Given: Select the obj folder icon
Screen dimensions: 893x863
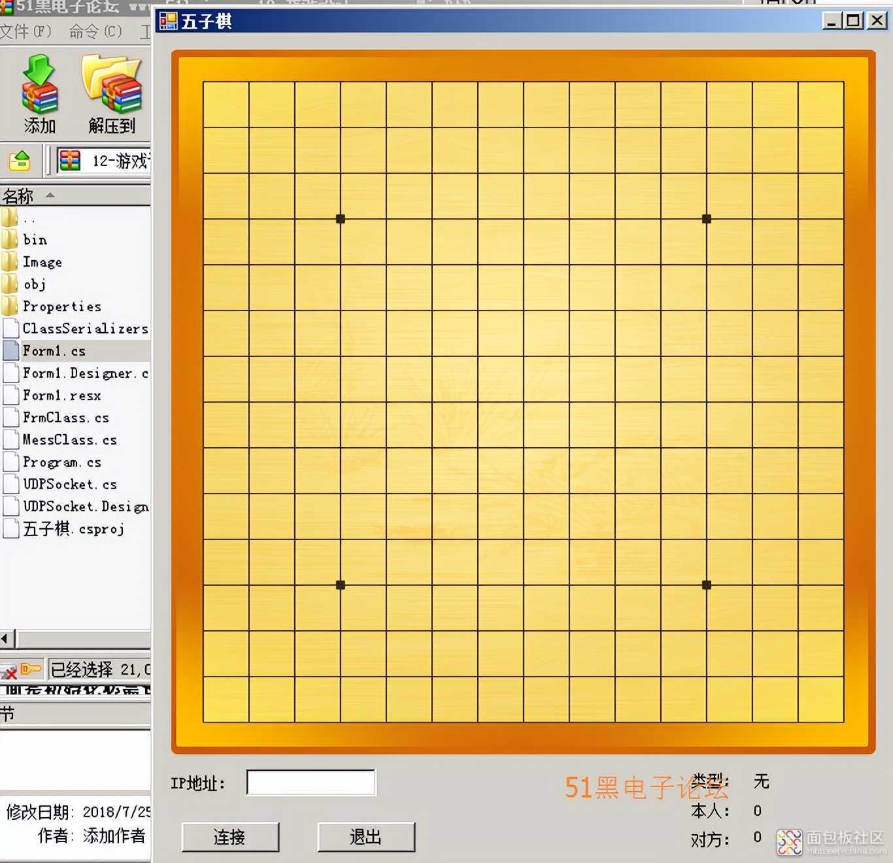Looking at the screenshot, I should (10, 284).
